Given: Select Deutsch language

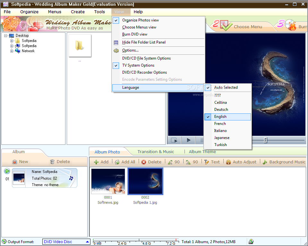Looking at the screenshot, I should [x=228, y=110].
